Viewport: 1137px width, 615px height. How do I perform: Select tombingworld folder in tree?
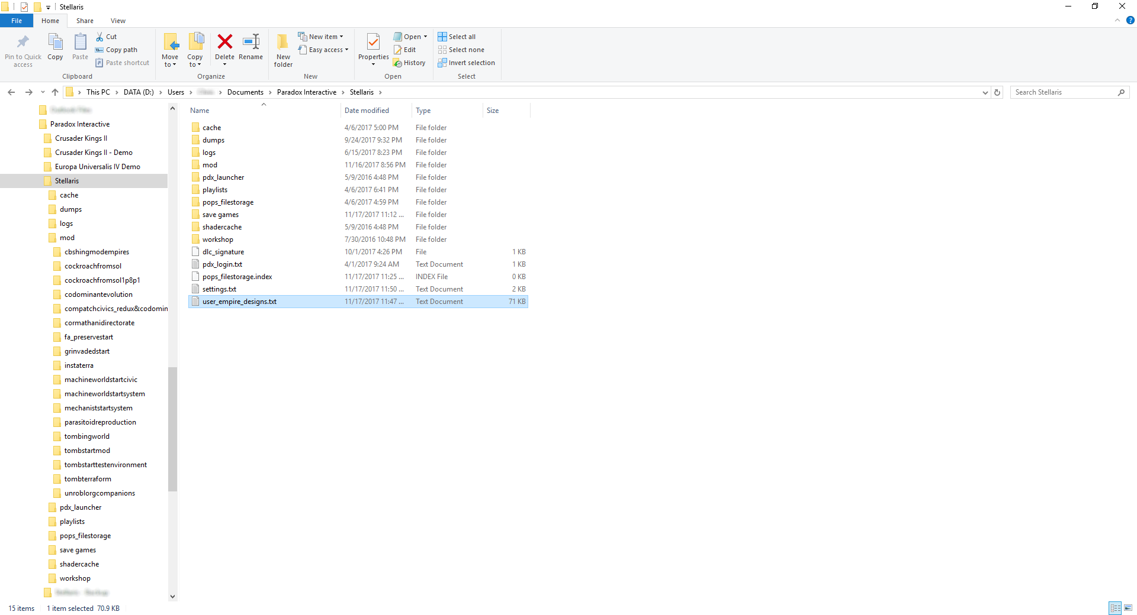(x=87, y=436)
